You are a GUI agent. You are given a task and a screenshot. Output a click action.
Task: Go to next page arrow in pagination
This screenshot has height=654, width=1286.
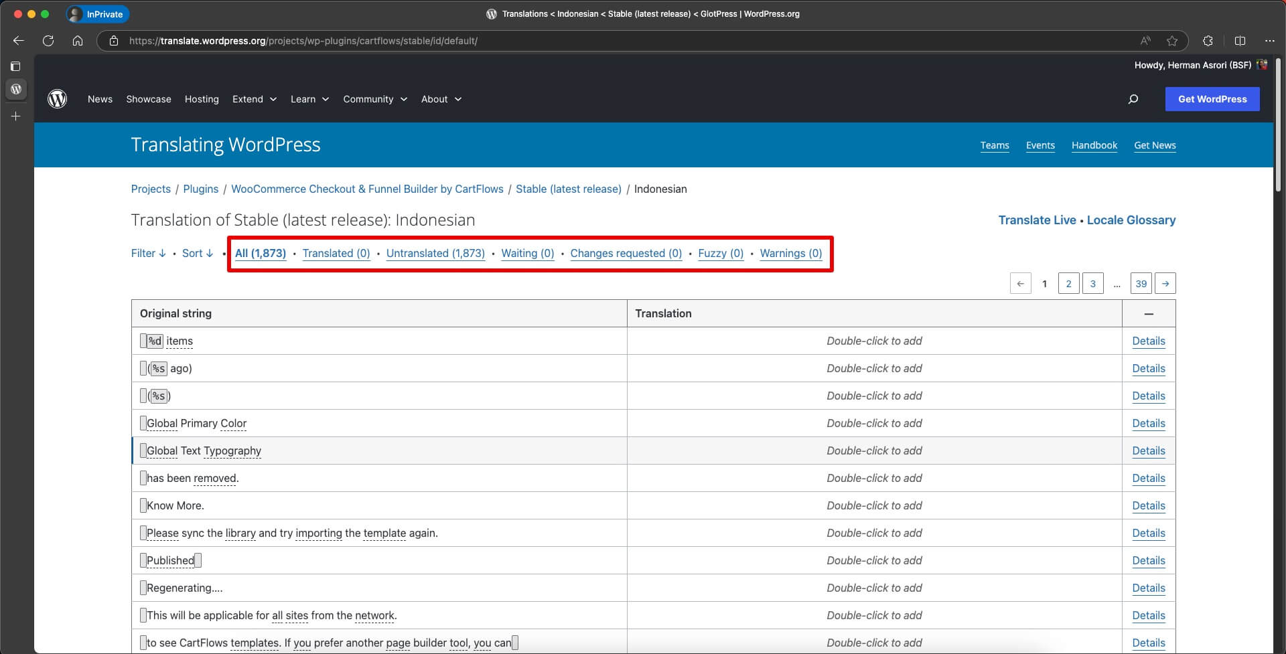(x=1165, y=284)
